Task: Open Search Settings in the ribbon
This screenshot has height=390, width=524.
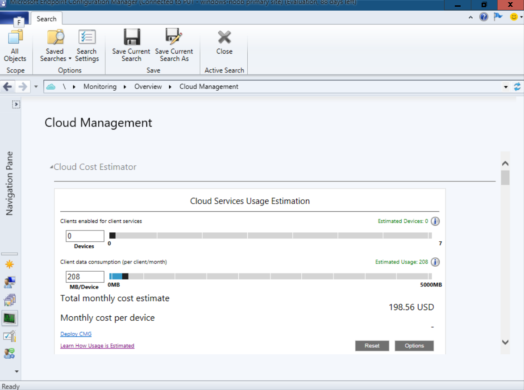Action: (x=87, y=46)
